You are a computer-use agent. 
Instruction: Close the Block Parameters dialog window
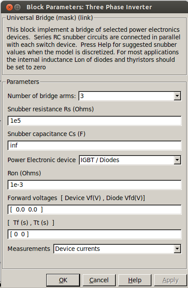pos(9,8)
